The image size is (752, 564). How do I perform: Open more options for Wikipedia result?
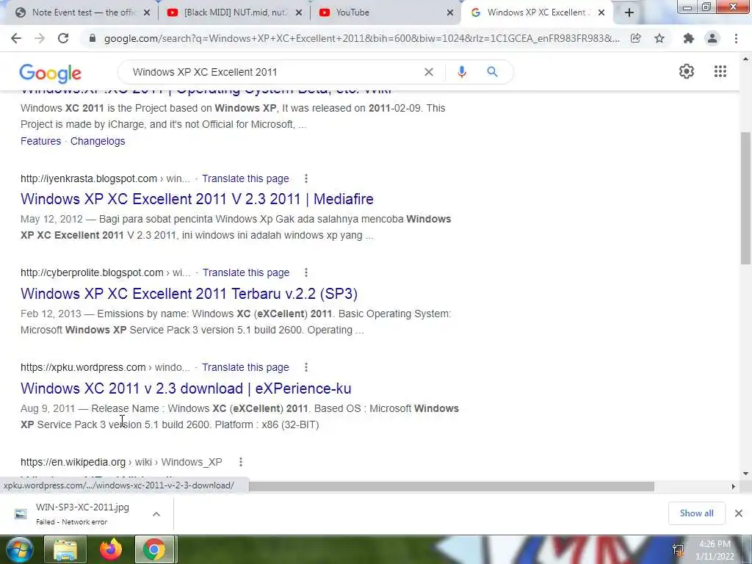(x=241, y=462)
